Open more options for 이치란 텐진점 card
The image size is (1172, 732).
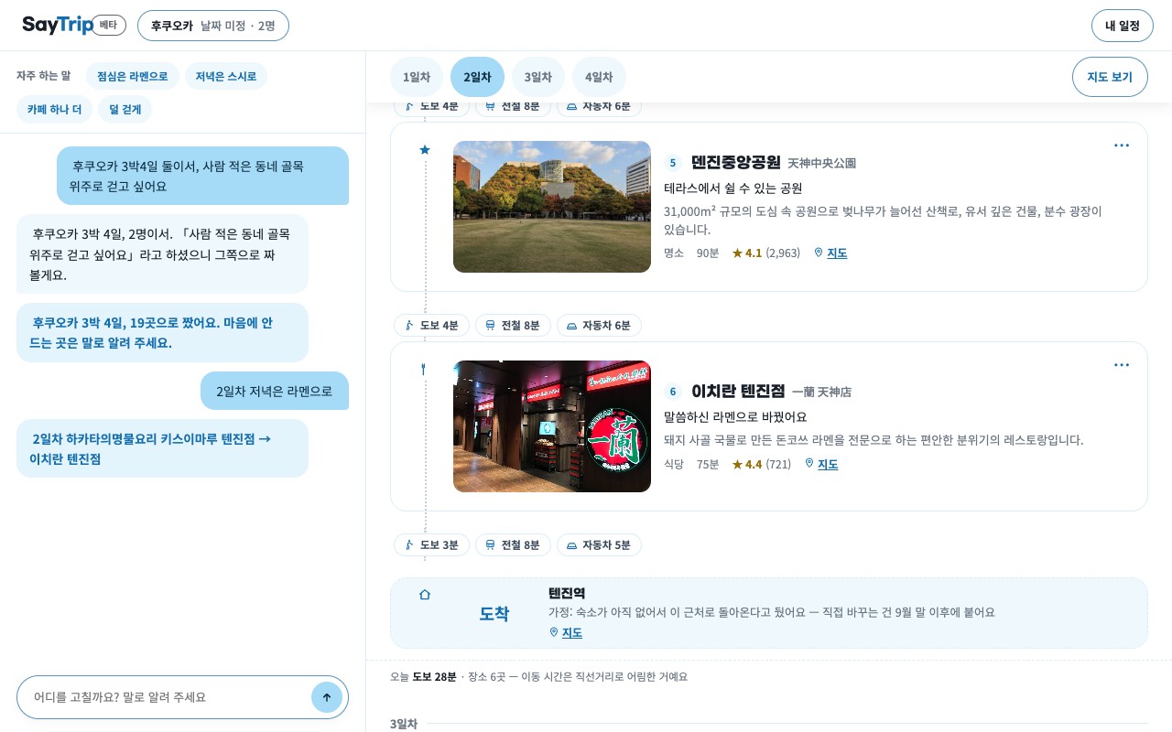pyautogui.click(x=1122, y=365)
